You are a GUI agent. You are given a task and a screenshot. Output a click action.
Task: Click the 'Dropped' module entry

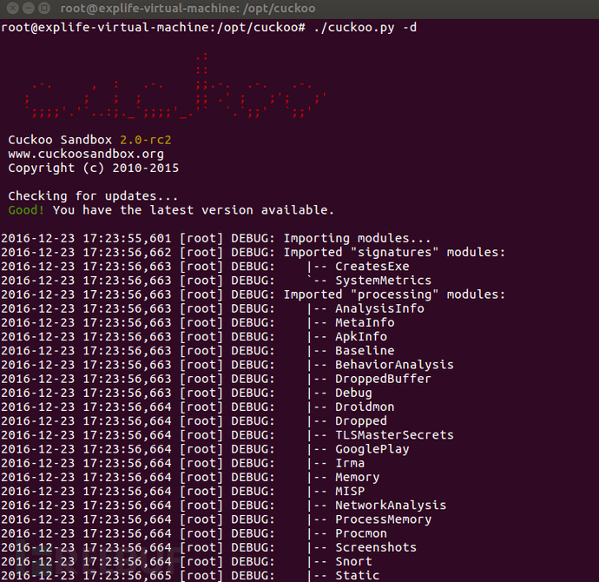[x=361, y=420]
